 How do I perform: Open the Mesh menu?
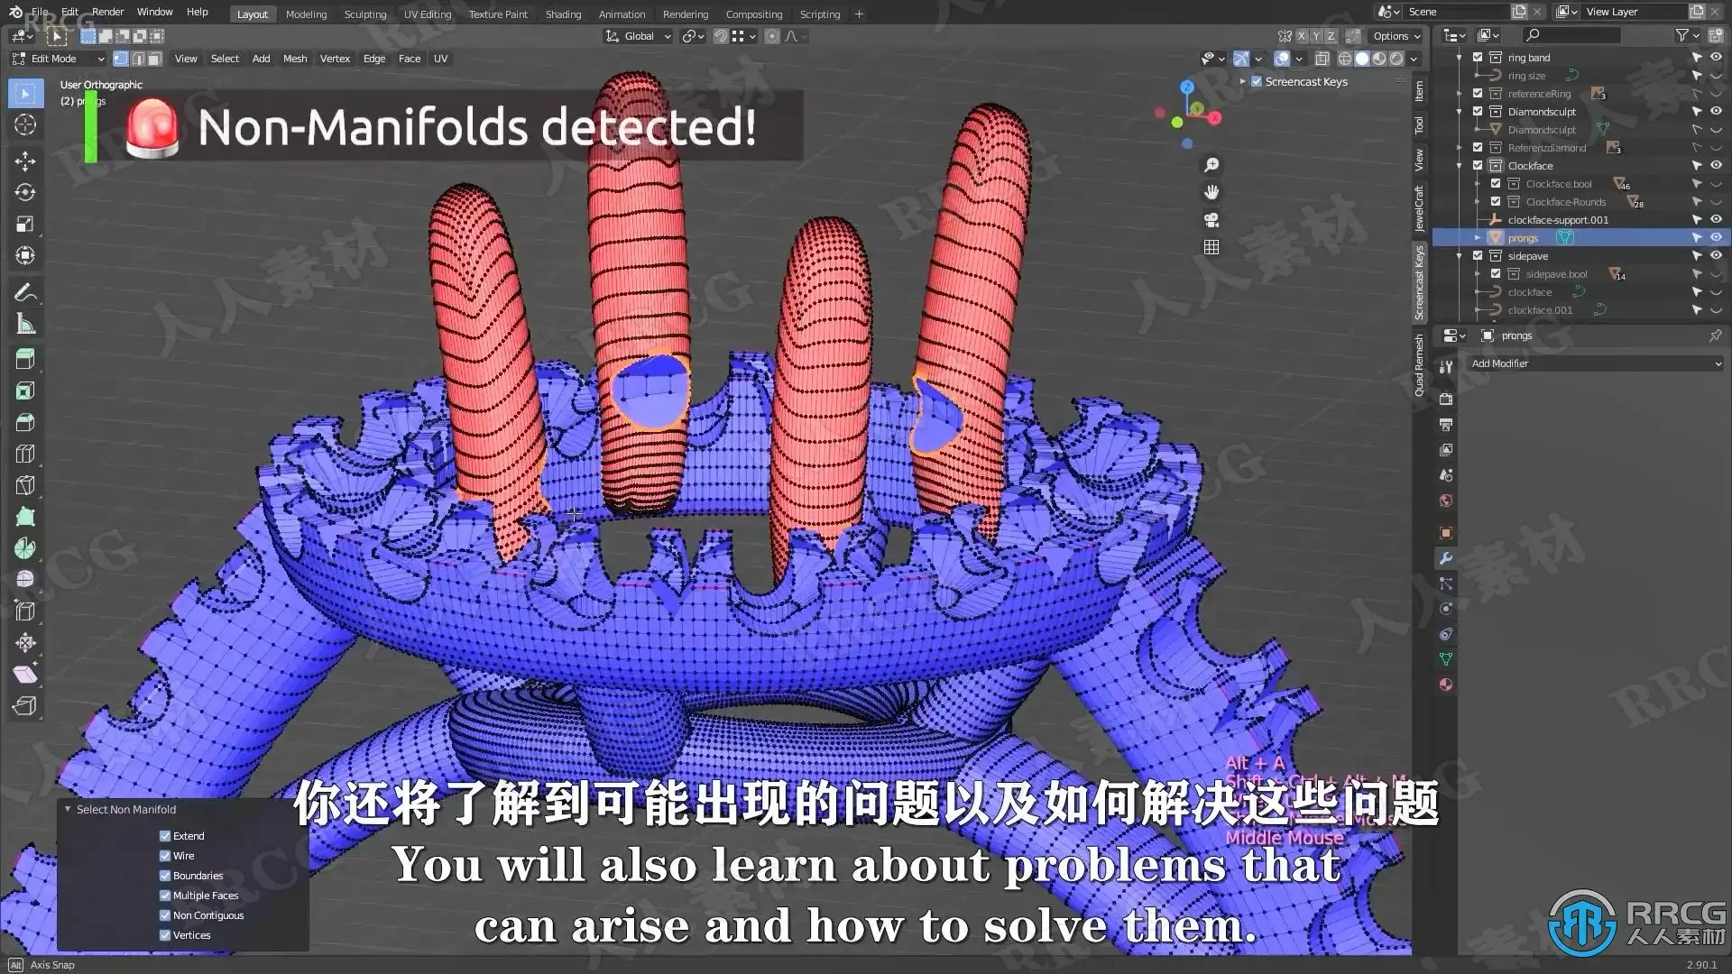[x=295, y=59]
